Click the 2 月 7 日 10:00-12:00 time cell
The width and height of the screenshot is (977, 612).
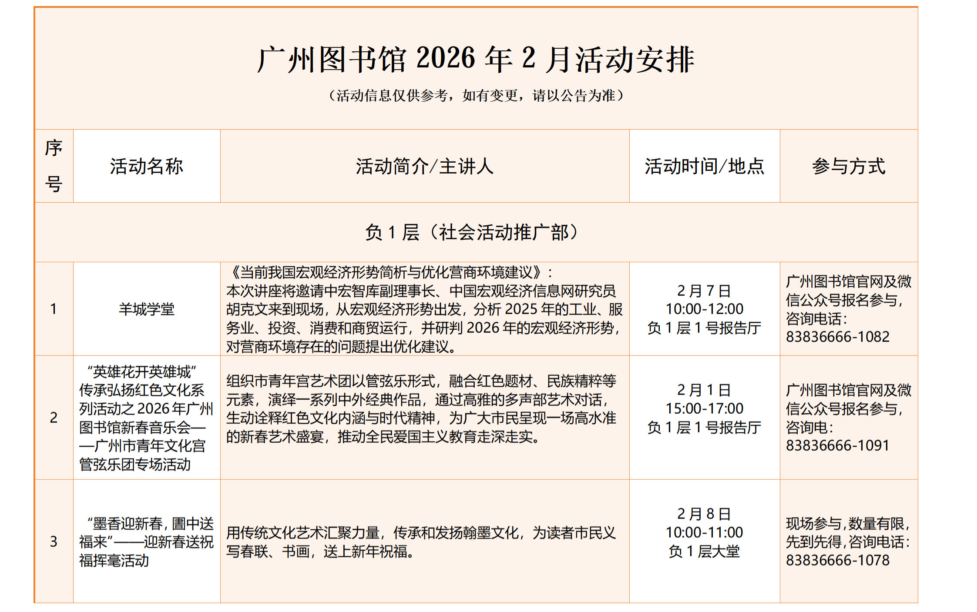pyautogui.click(x=704, y=309)
